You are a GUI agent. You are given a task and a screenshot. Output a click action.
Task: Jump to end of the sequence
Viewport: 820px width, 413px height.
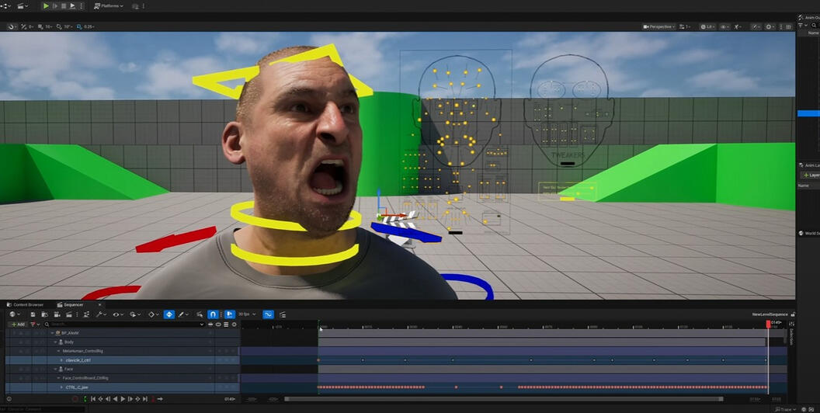[145, 399]
